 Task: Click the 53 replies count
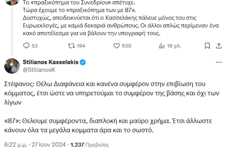35,46
